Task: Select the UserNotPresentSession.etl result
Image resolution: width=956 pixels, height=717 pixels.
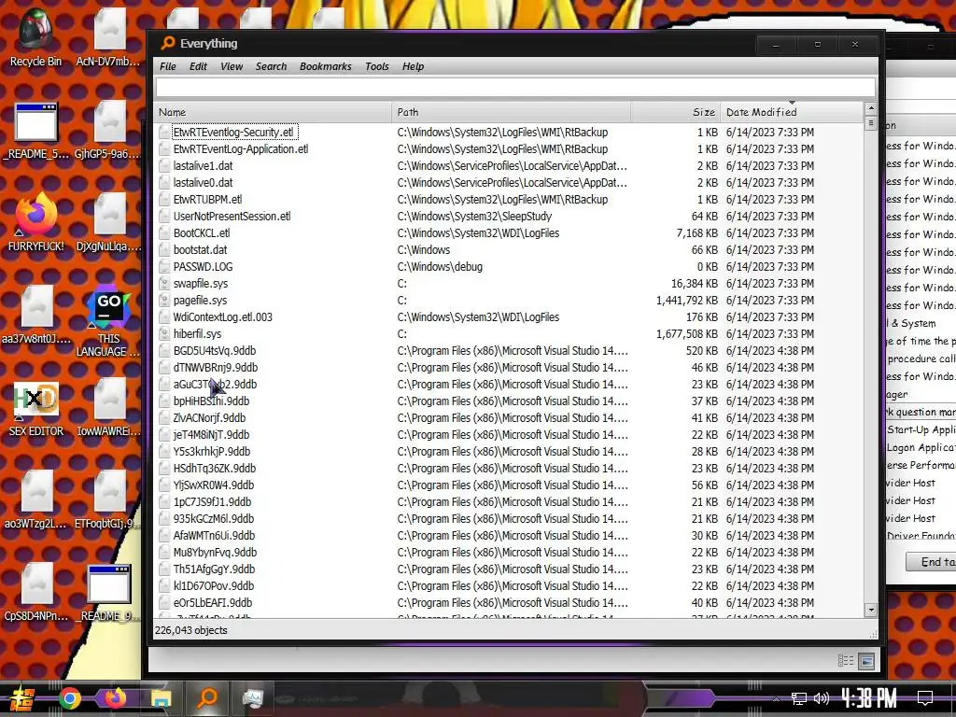Action: pyautogui.click(x=510, y=217)
